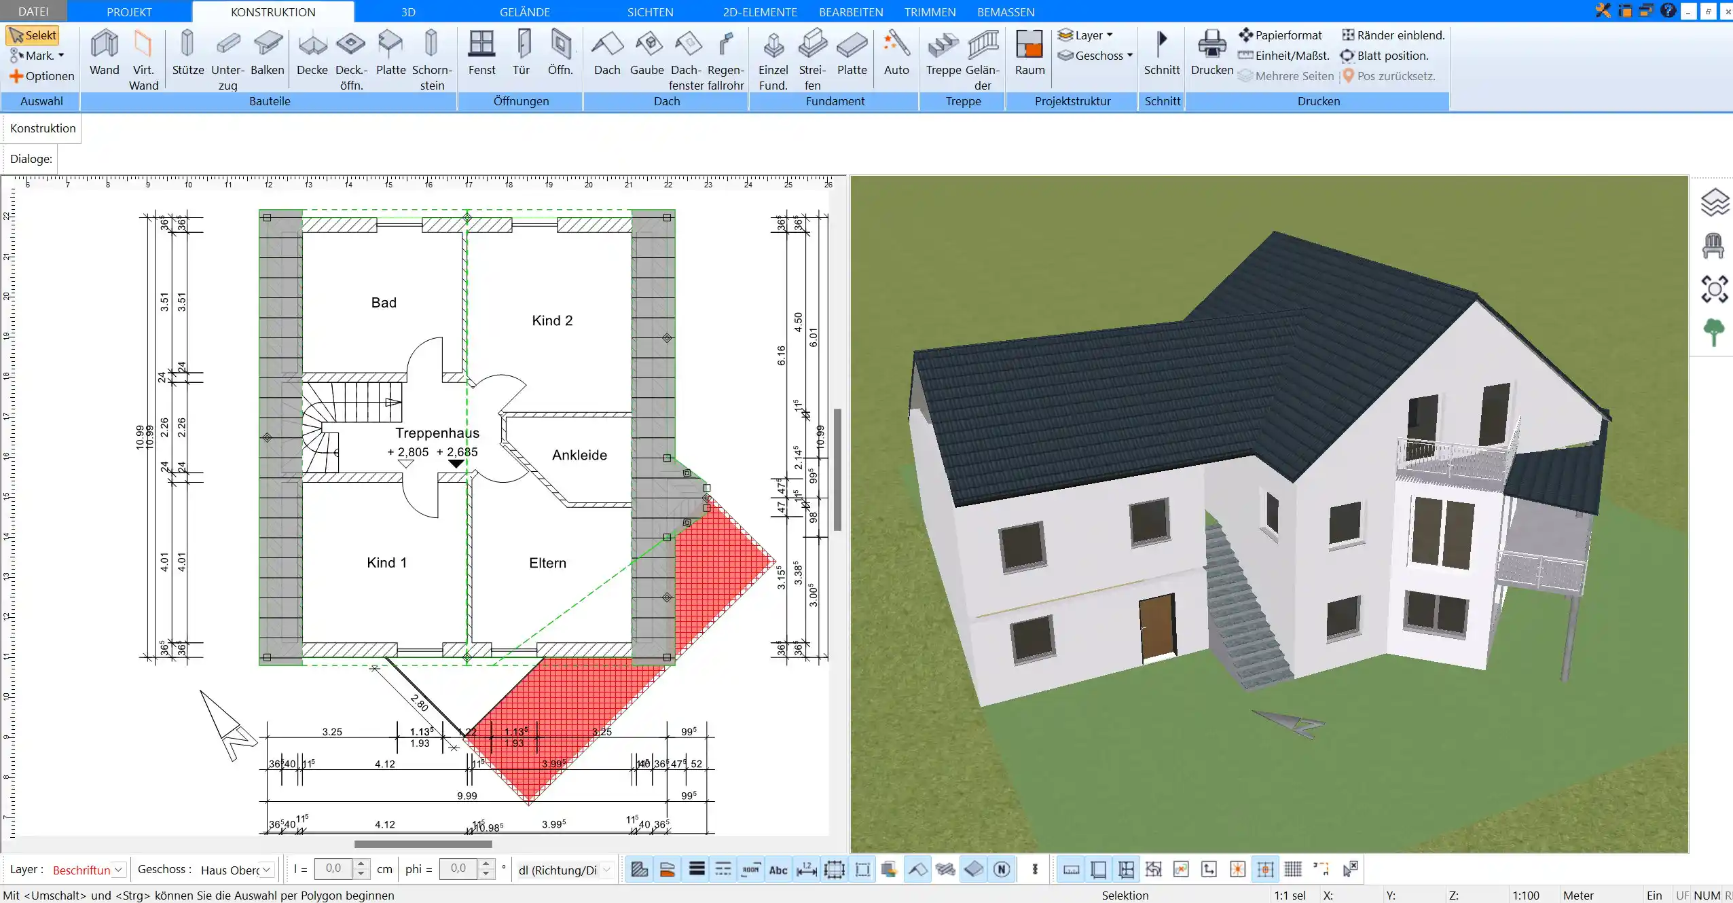
Task: Select the Regenfallrohr downpipe tool
Action: pos(726,60)
